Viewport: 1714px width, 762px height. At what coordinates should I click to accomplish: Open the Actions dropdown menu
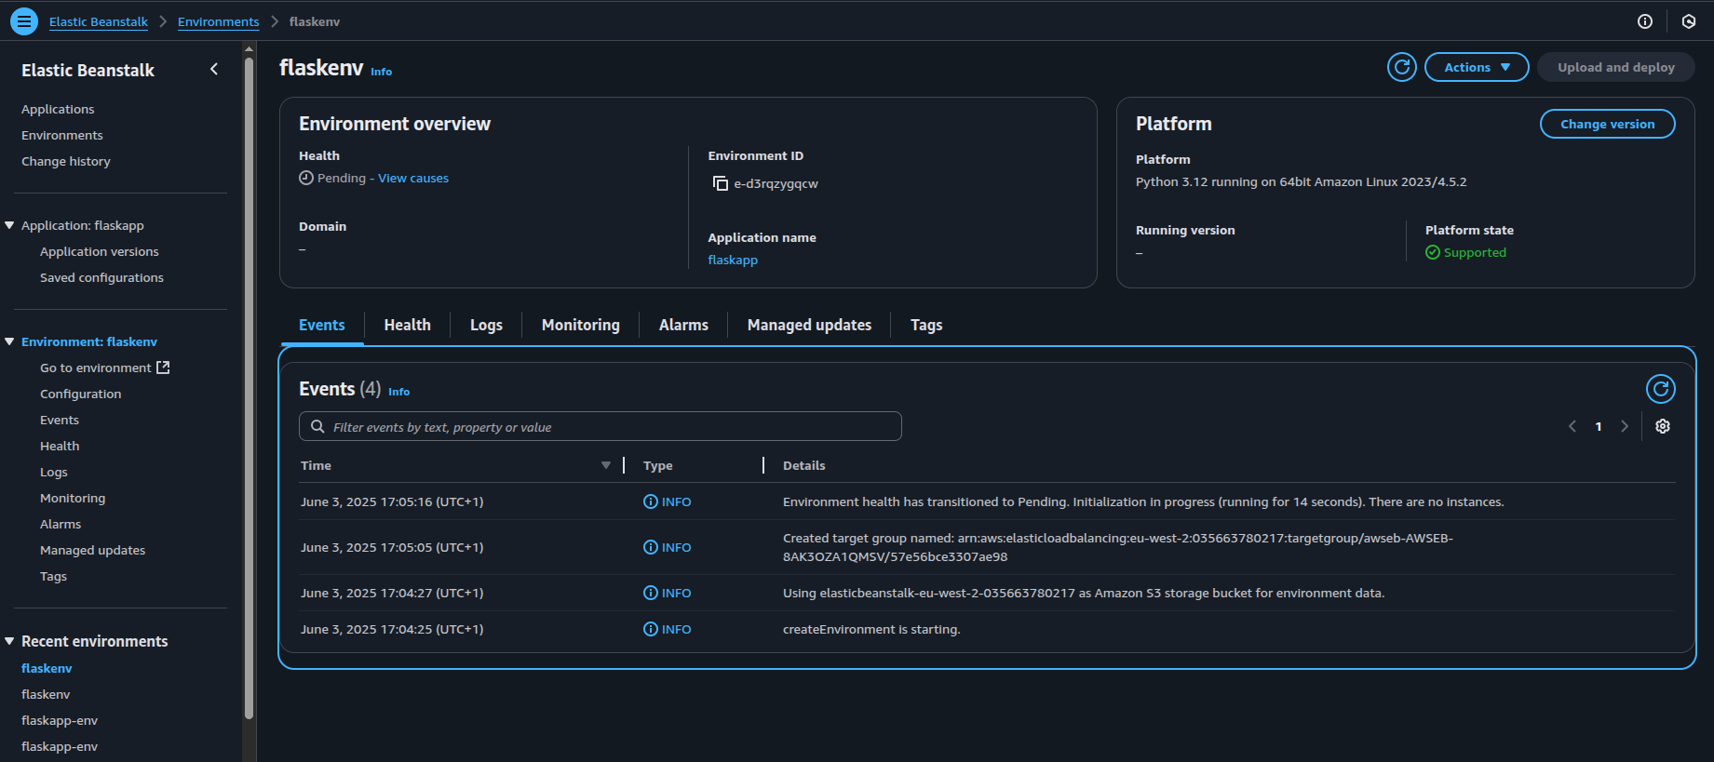[x=1477, y=67]
